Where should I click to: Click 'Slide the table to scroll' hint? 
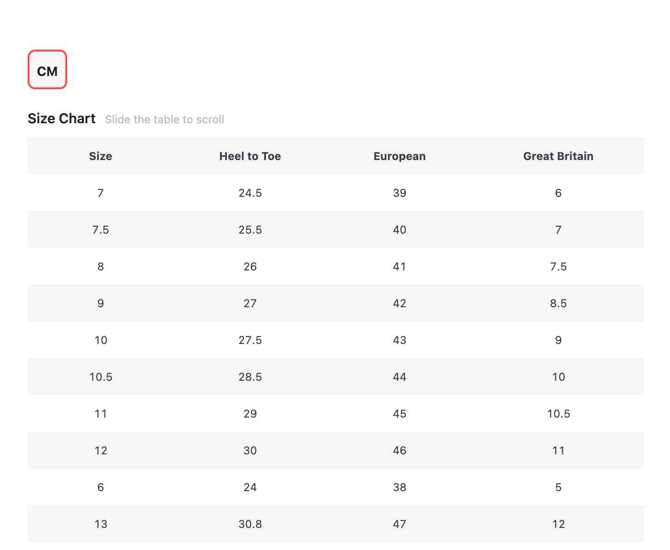164,120
